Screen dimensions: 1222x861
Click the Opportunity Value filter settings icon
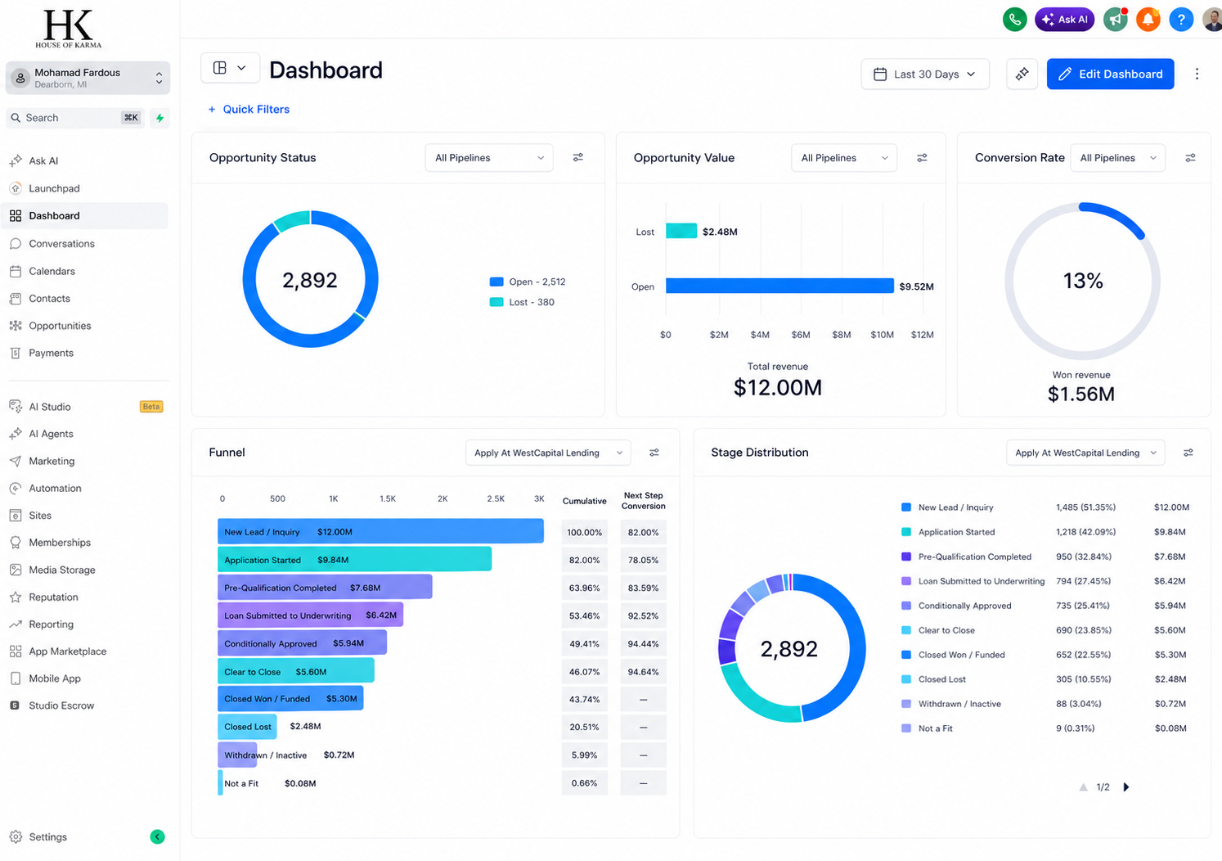click(922, 158)
